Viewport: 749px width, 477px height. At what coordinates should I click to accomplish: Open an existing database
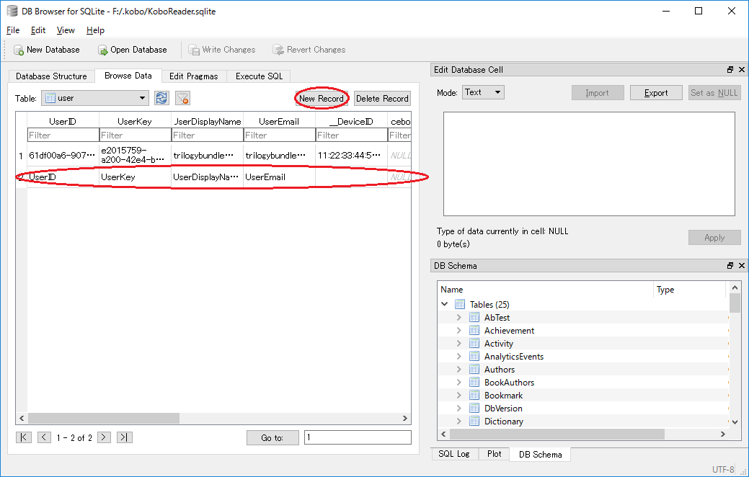pyautogui.click(x=133, y=50)
